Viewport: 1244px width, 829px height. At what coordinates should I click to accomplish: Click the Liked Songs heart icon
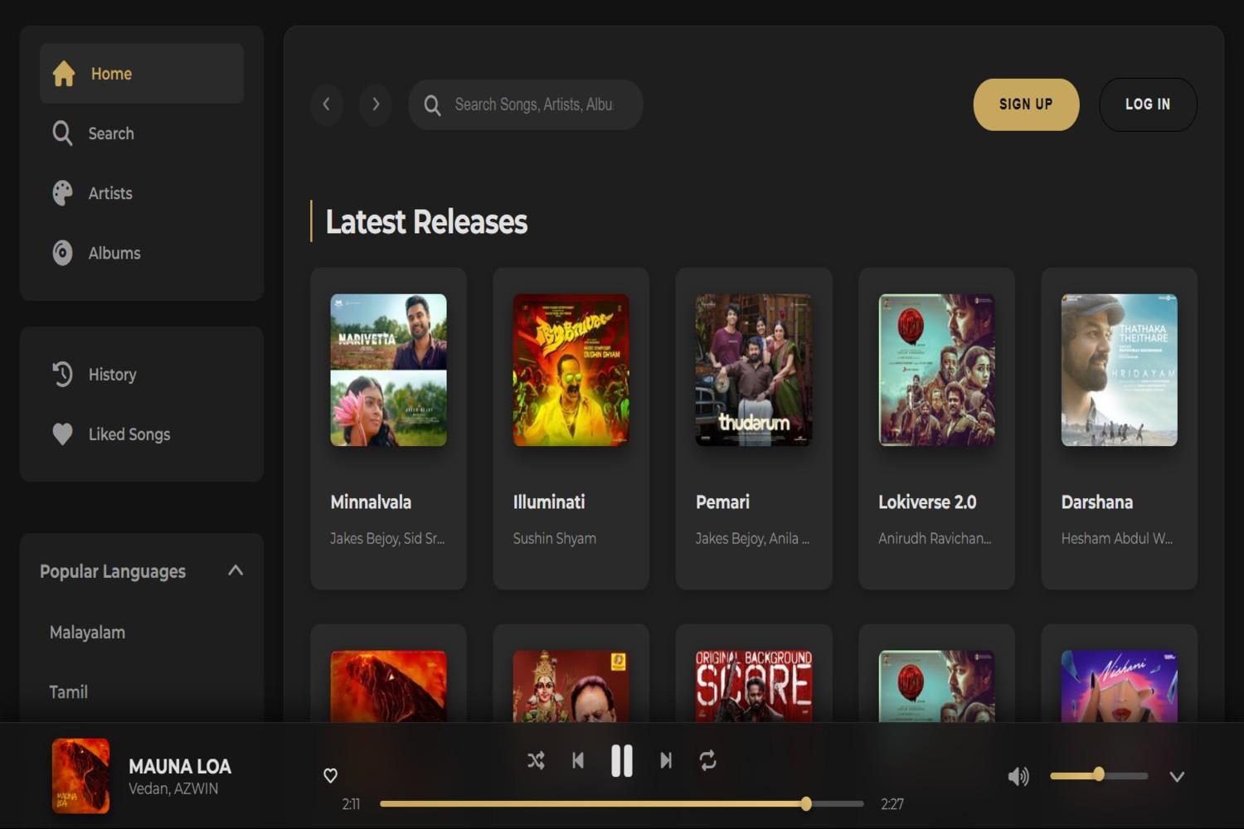(x=62, y=434)
